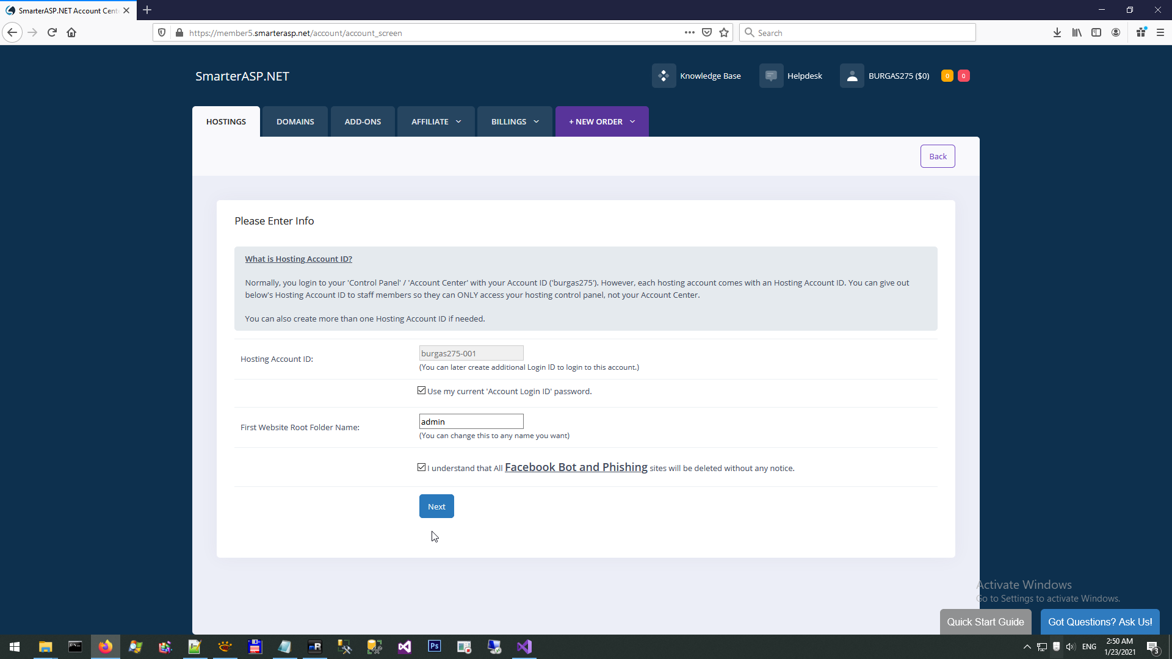The height and width of the screenshot is (659, 1172).
Task: Expand the AFFILIATE dropdown menu
Action: click(x=436, y=121)
